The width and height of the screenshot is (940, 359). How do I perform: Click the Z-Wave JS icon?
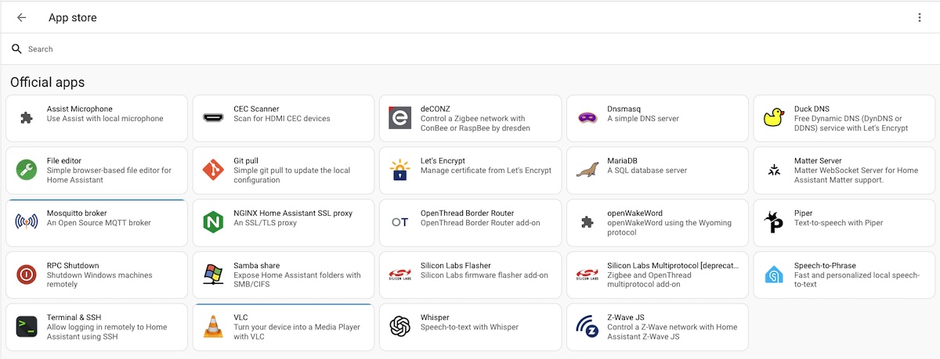587,326
